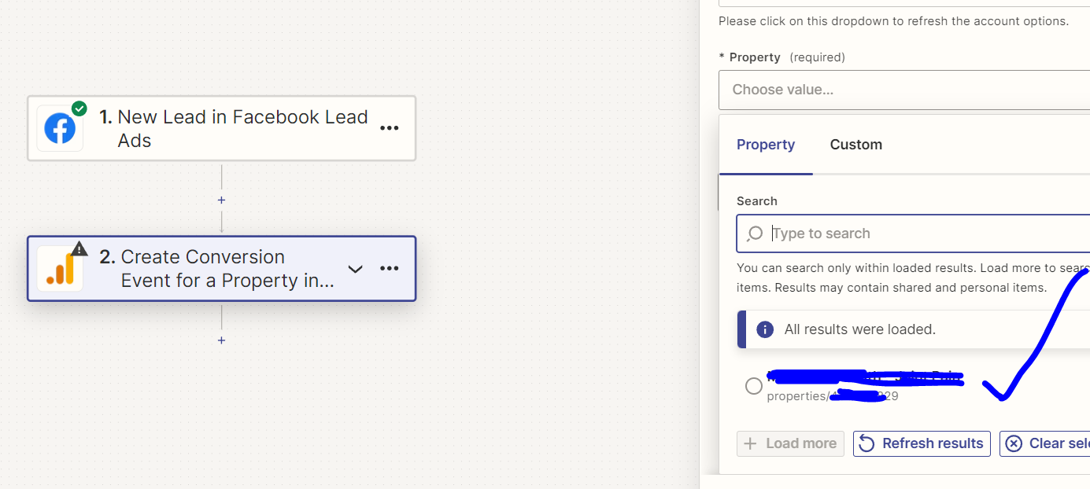Open the three-dot menu for step 2
This screenshot has height=489, width=1090.
(x=390, y=269)
